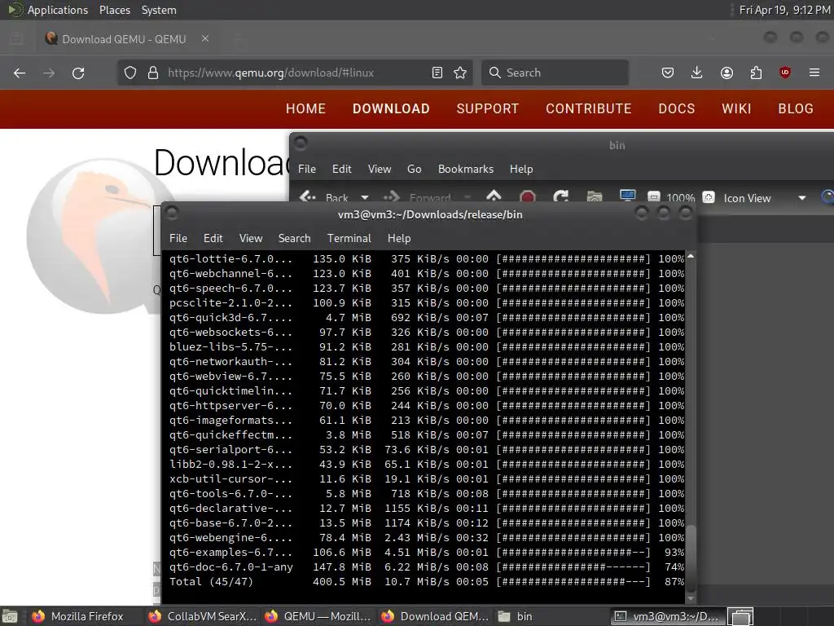Select qt6-webengine download line in terminal

427,538
